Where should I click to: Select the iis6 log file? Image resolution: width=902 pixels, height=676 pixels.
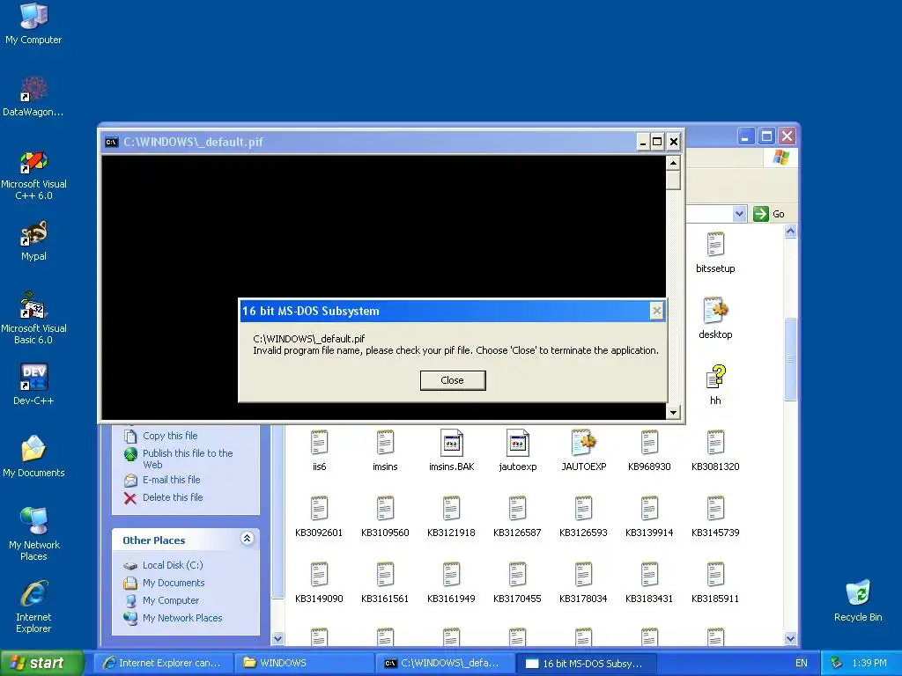[x=319, y=451]
